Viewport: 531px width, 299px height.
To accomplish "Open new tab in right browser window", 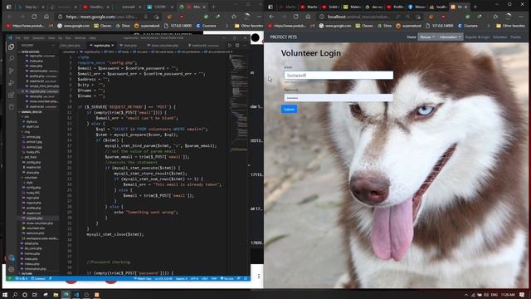I will (x=475, y=7).
